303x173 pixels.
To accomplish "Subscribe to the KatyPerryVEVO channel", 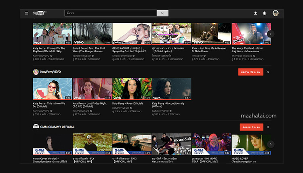I will click(251, 72).
